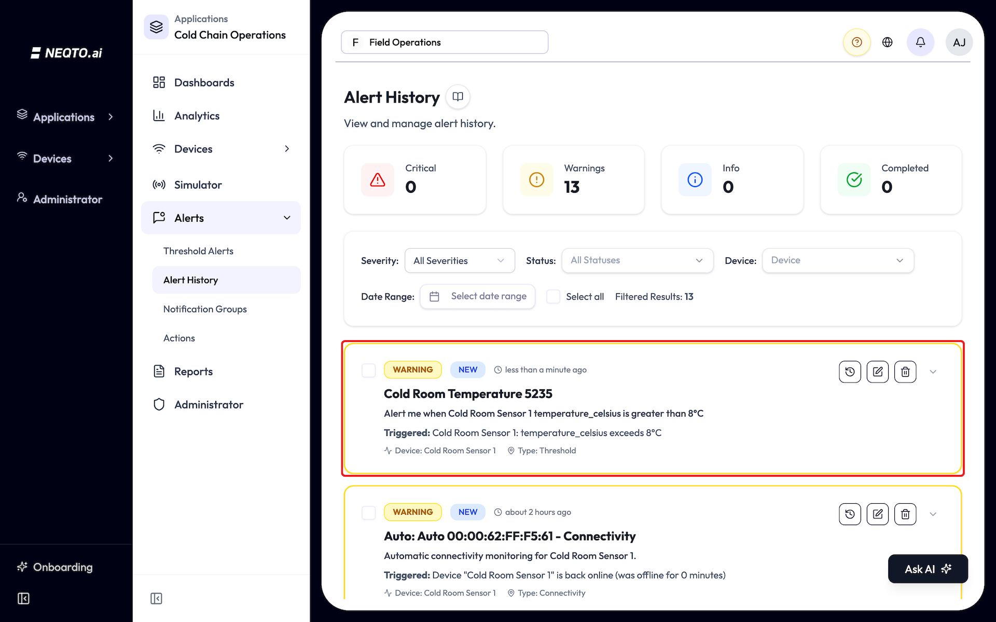Check the Auto Connectivity alert checkbox
Screen dimensions: 996x622
[368, 513]
